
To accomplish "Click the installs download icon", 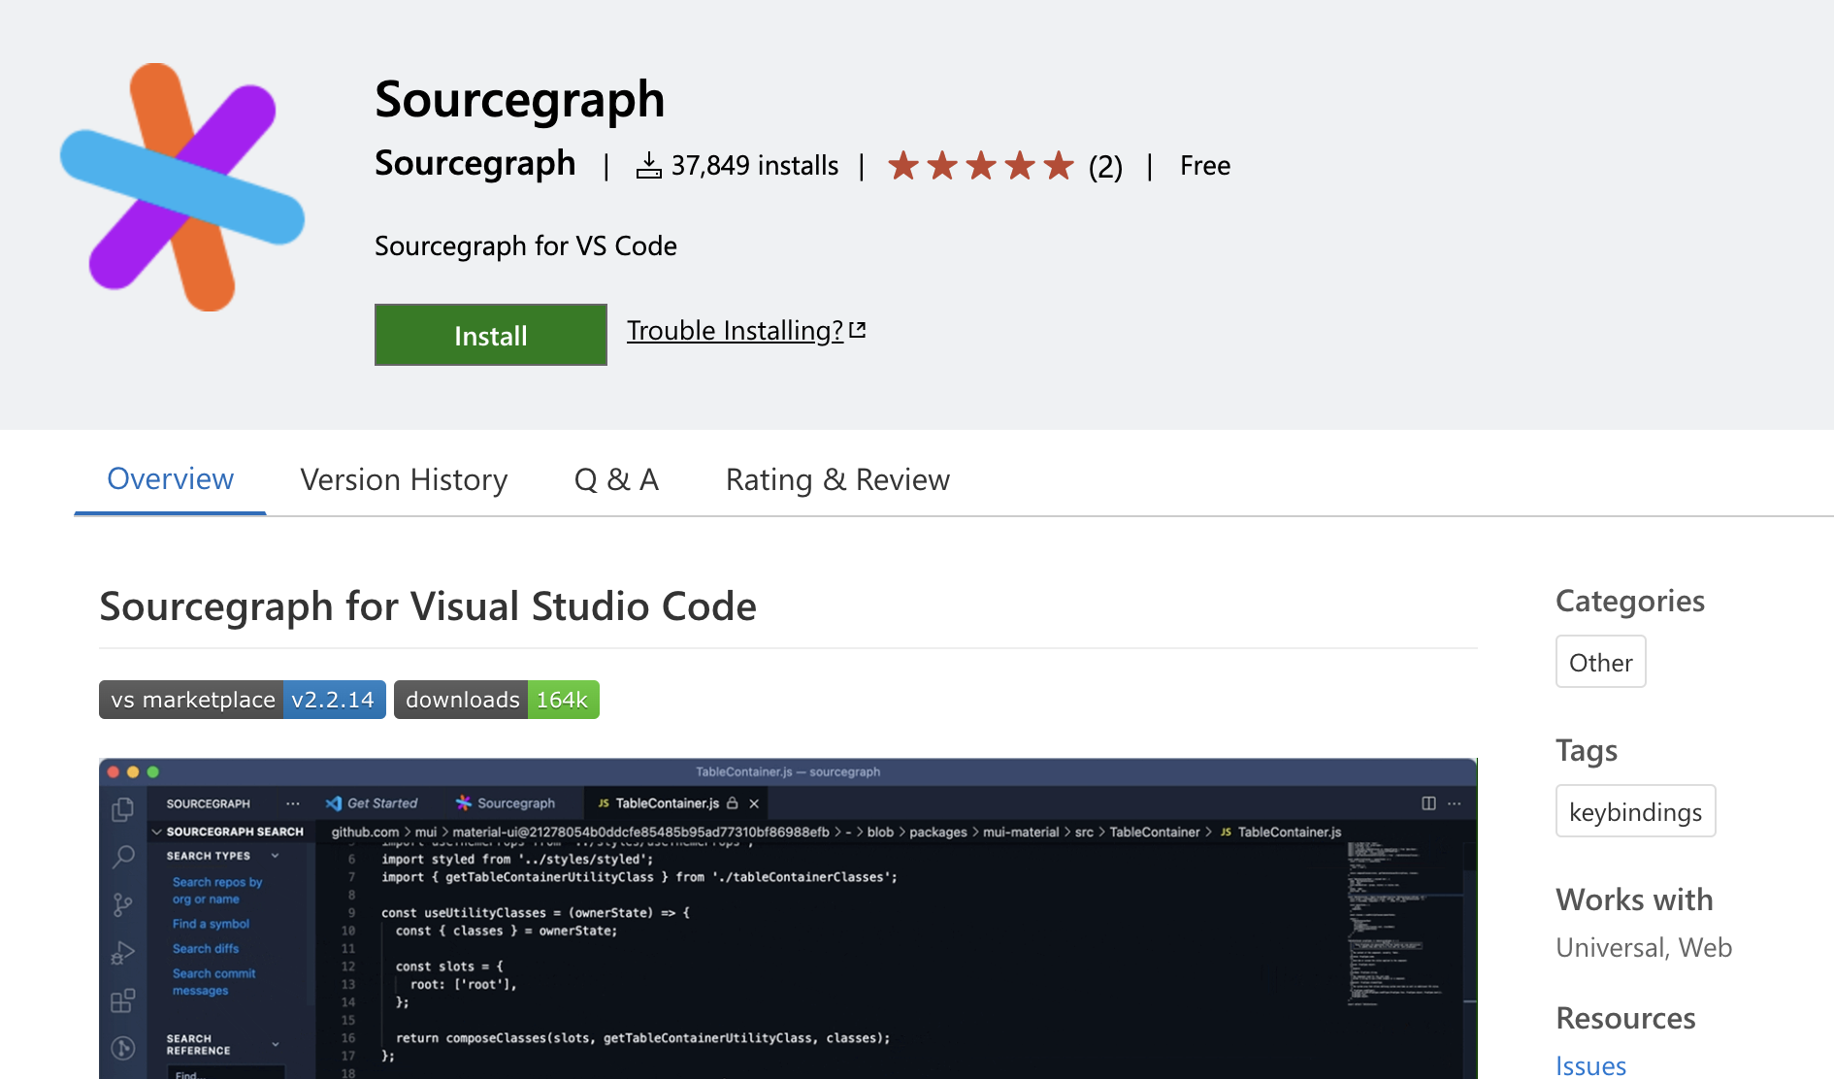I will [x=649, y=166].
